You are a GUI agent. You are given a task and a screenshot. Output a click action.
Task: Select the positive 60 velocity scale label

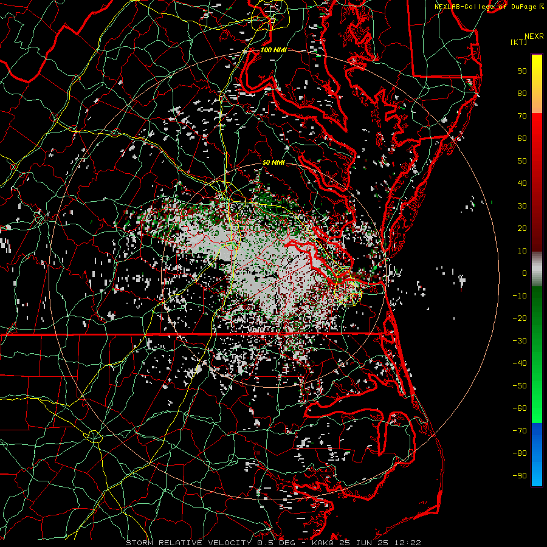(x=522, y=139)
